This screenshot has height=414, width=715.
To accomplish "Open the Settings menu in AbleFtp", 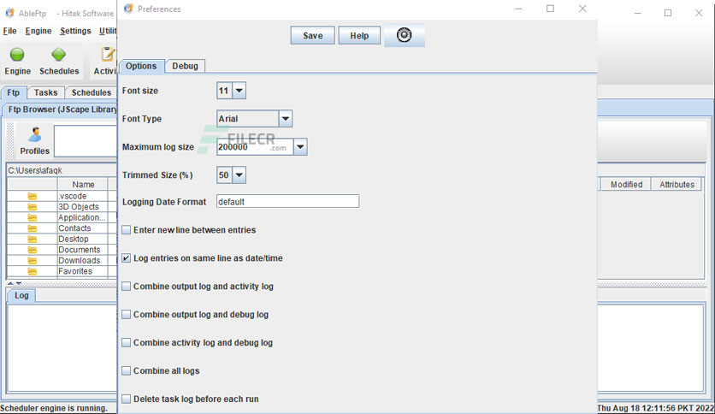I will [76, 31].
